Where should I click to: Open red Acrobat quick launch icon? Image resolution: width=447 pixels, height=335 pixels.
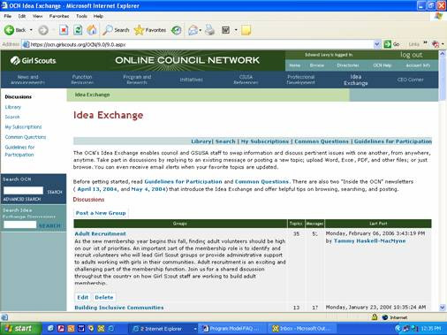[61, 328]
